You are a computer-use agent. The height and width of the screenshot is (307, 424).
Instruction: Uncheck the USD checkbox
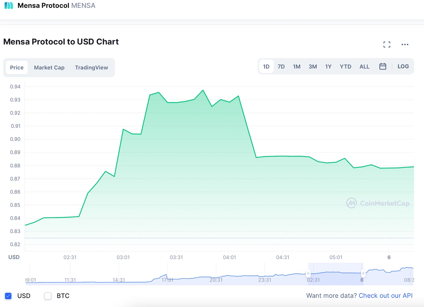[8, 296]
